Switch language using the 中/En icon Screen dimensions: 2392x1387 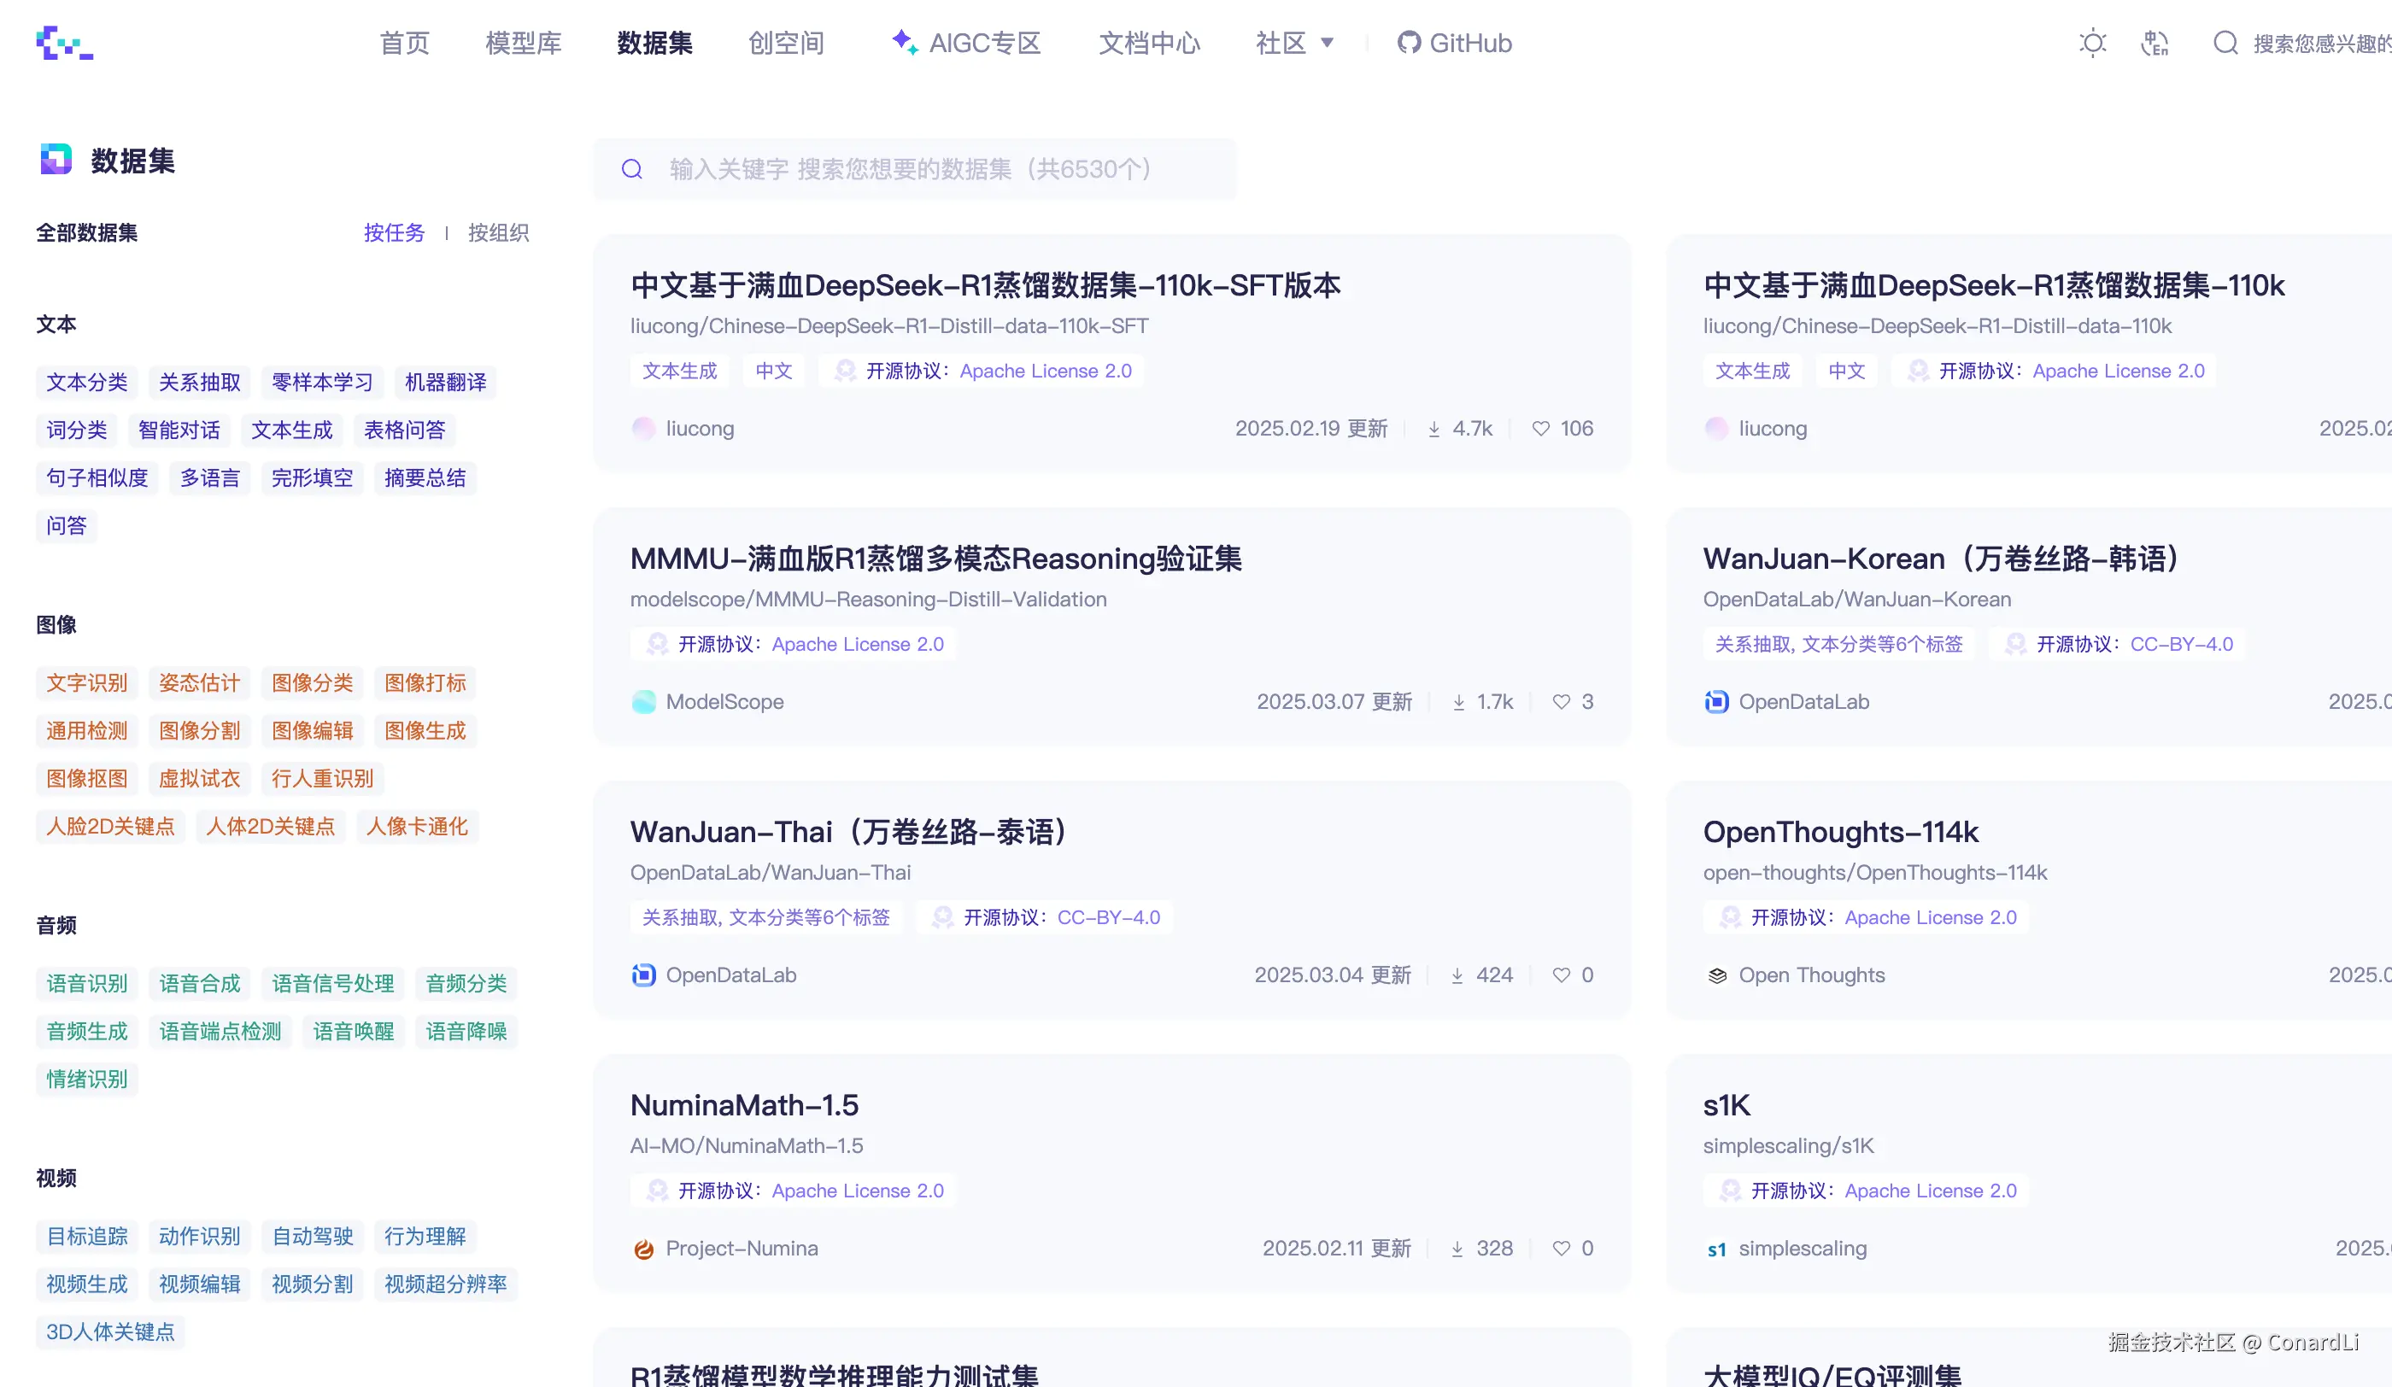[2155, 43]
